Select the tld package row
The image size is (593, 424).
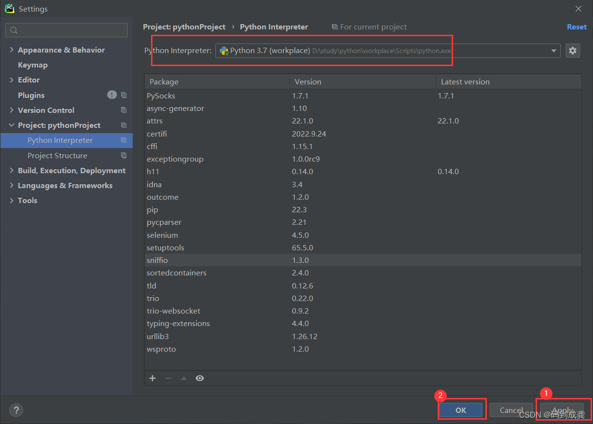(363, 286)
